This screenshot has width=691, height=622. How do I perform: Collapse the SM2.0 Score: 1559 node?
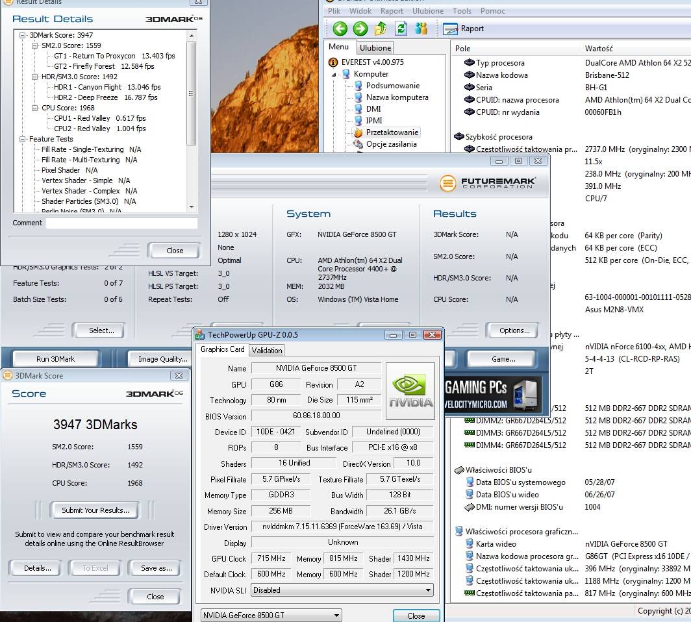point(35,46)
